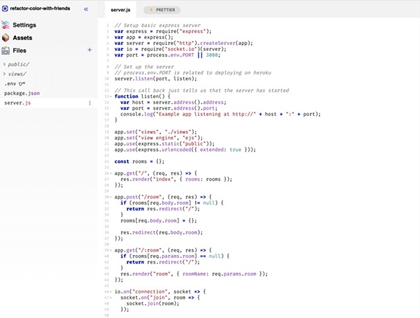Fold the socket.on("join") block

tap(110, 297)
